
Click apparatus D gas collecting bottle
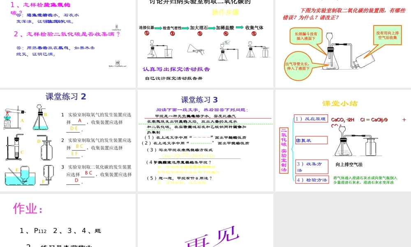coord(45,147)
